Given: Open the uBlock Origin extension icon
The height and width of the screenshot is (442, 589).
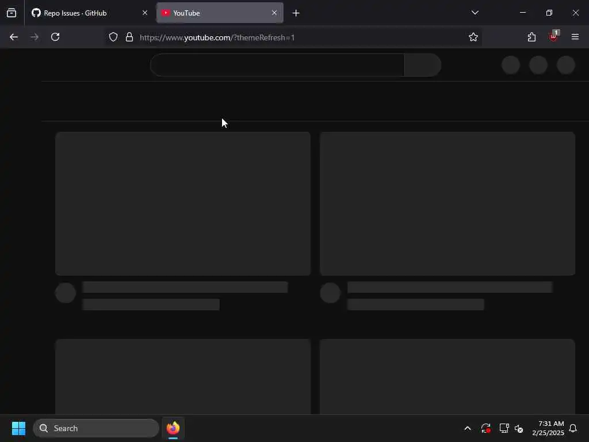Looking at the screenshot, I should pos(554,36).
